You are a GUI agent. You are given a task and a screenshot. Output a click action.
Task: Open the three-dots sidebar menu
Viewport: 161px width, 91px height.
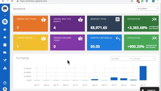point(5,15)
